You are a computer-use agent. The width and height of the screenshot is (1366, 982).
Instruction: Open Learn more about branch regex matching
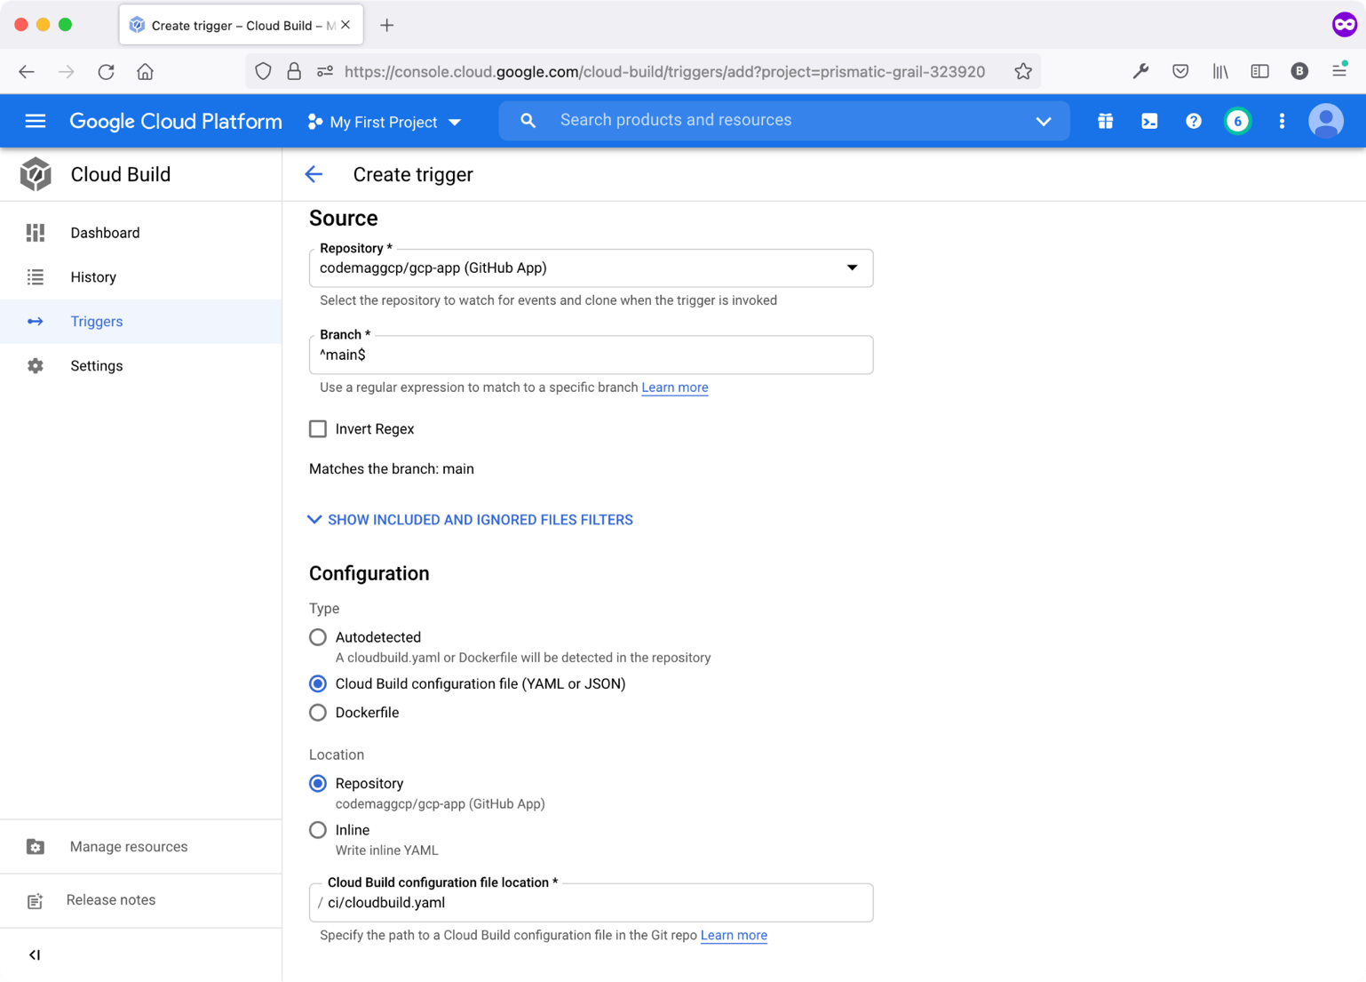[674, 387]
